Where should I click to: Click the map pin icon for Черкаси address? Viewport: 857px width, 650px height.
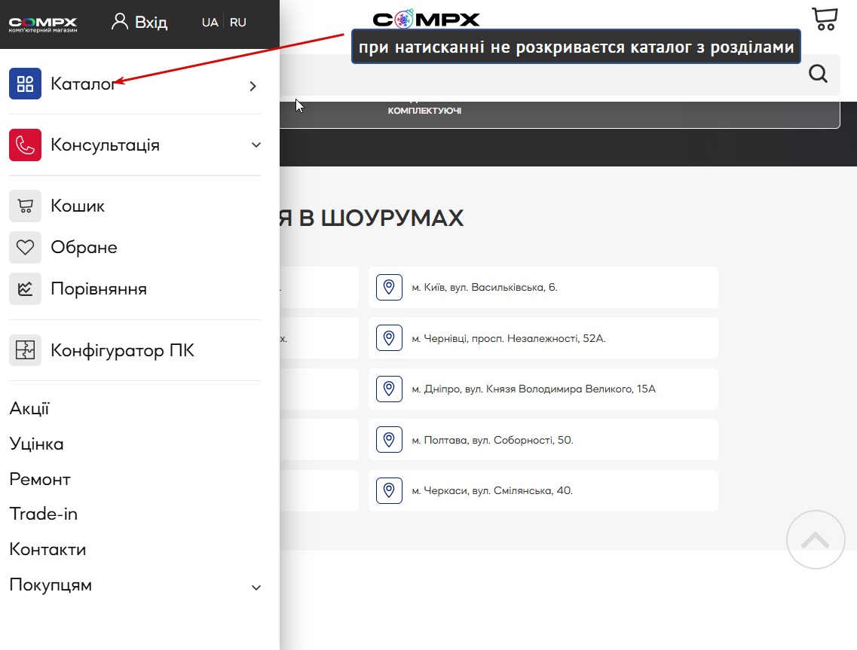[x=389, y=490]
